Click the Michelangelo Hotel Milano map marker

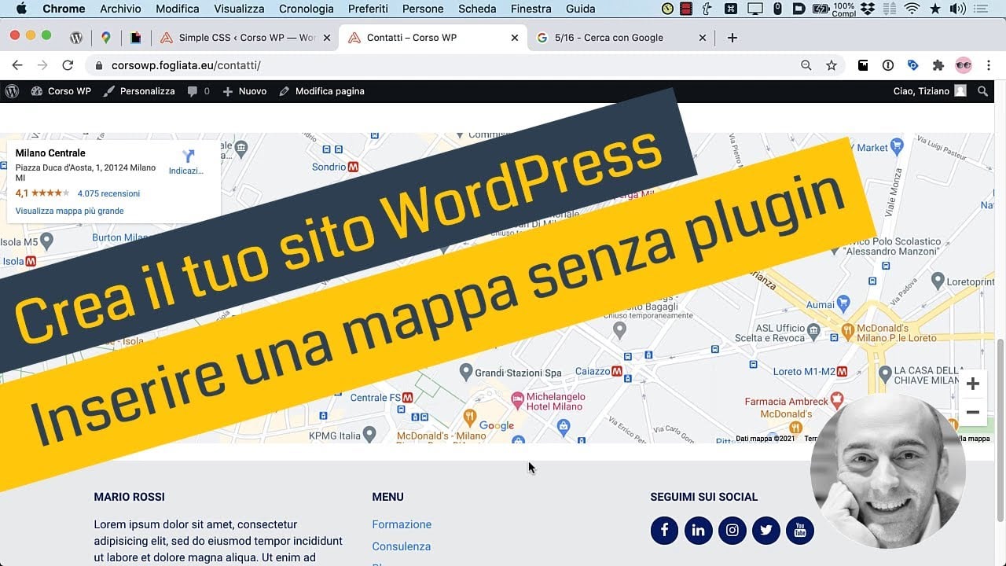[x=518, y=400]
